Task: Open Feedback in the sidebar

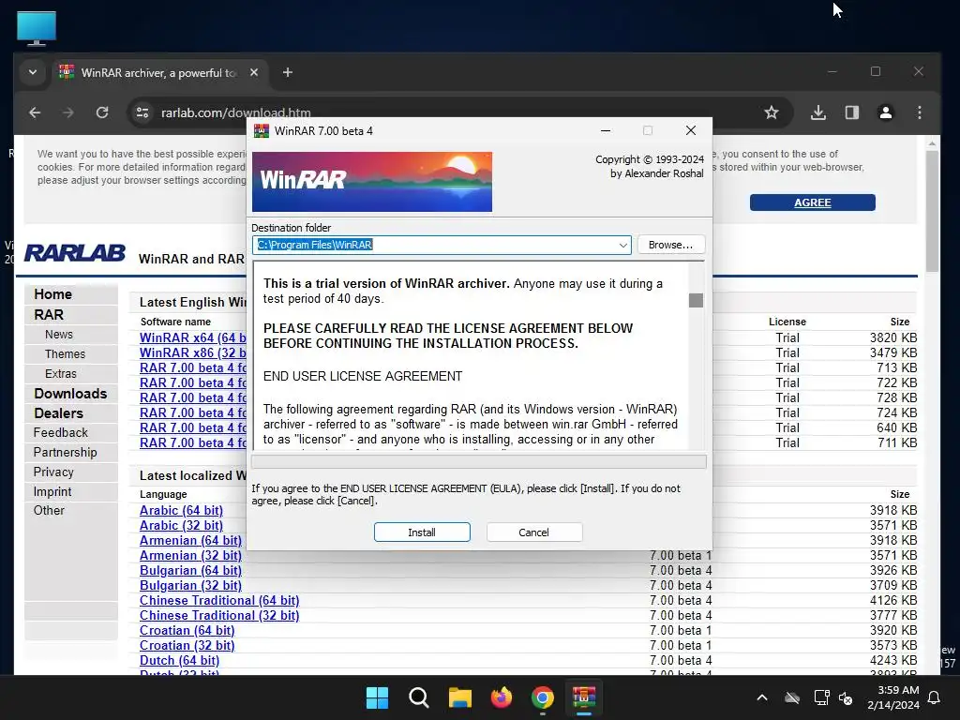Action: coord(61,433)
